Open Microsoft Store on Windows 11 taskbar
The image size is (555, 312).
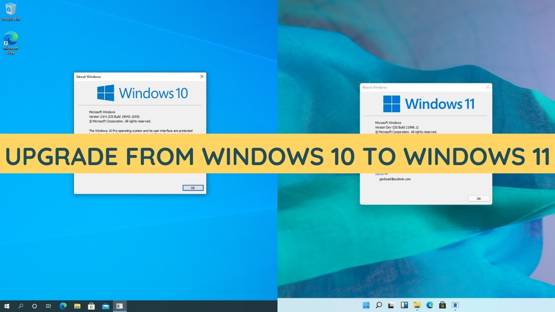tap(443, 305)
